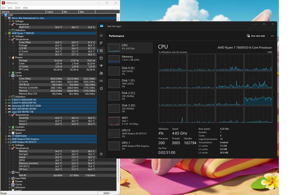Viewport: 290px width, 195px height.
Task: Click the HWMonitor title bar app icon
Action: pos(3,3)
